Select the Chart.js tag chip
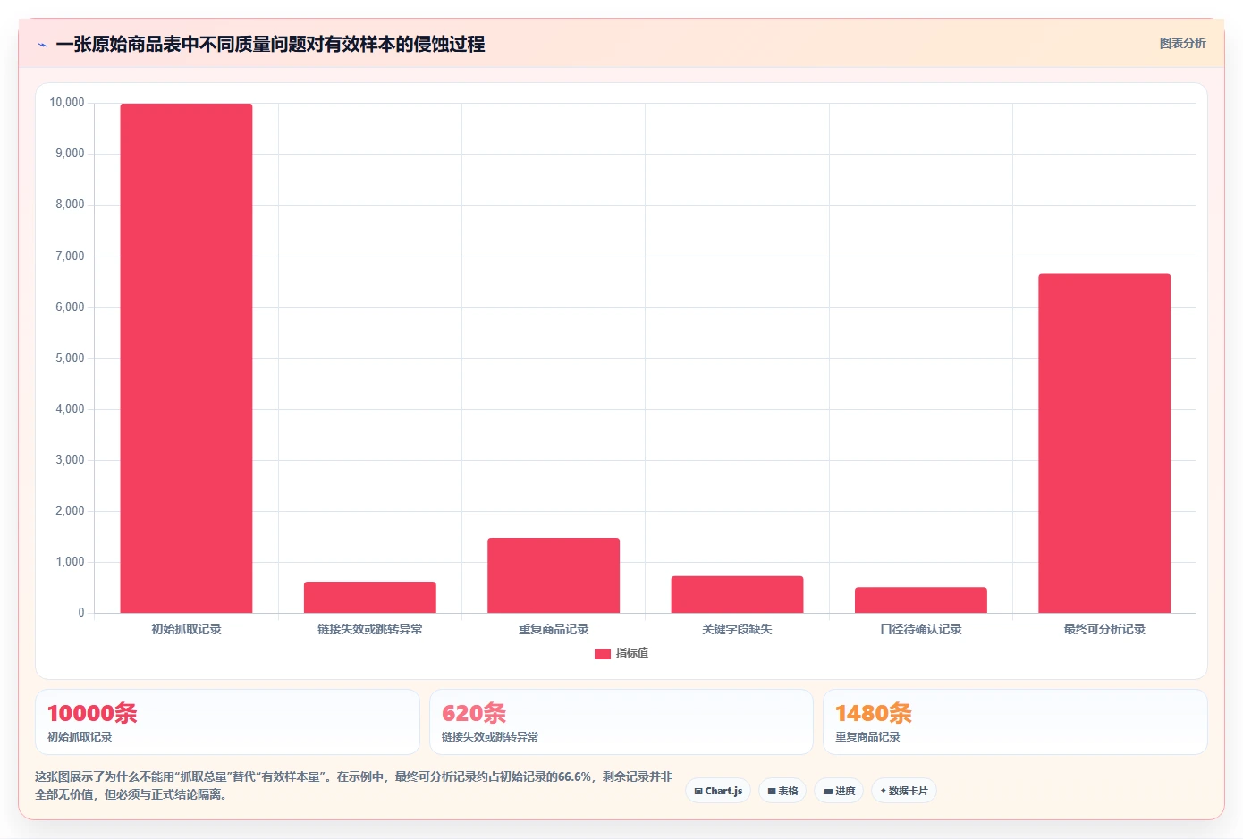Screen dimensions: 1243x839 coord(718,791)
